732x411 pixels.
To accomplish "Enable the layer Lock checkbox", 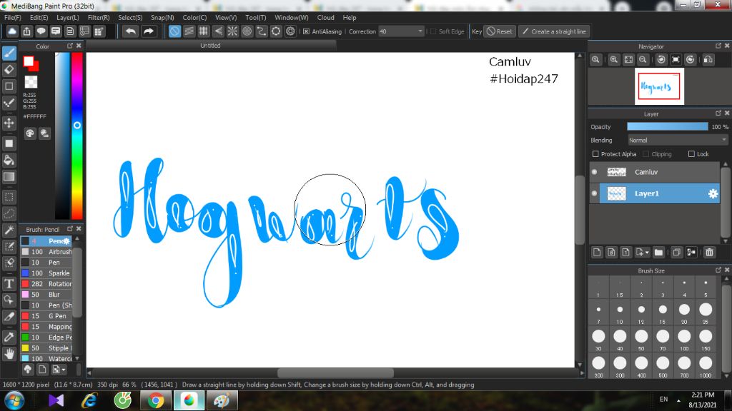I will click(x=691, y=154).
